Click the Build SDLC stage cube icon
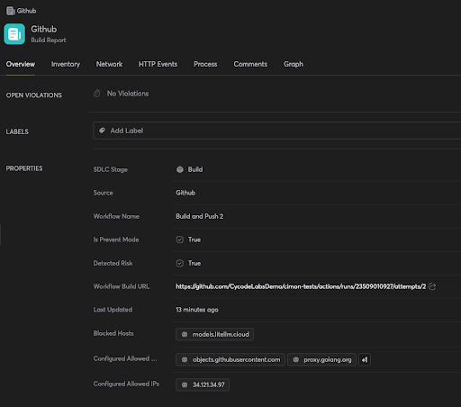Screen dimensions: 461x407 (x=180, y=169)
